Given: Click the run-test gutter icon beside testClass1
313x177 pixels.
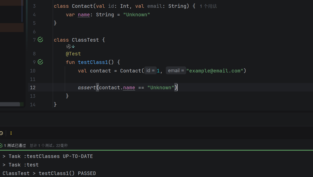Looking at the screenshot, I should (x=40, y=62).
